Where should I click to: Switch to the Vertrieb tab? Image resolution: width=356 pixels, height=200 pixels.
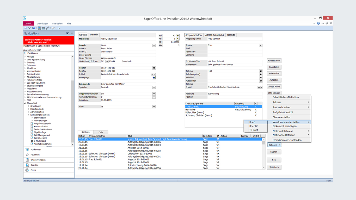(94, 35)
